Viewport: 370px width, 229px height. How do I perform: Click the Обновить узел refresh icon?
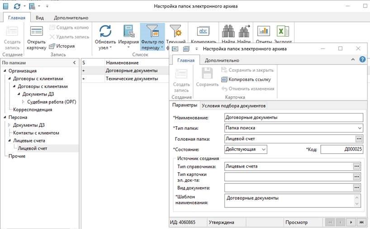point(105,32)
